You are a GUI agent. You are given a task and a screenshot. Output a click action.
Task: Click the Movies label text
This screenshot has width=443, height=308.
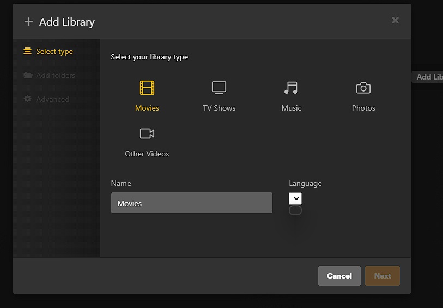pyautogui.click(x=147, y=108)
